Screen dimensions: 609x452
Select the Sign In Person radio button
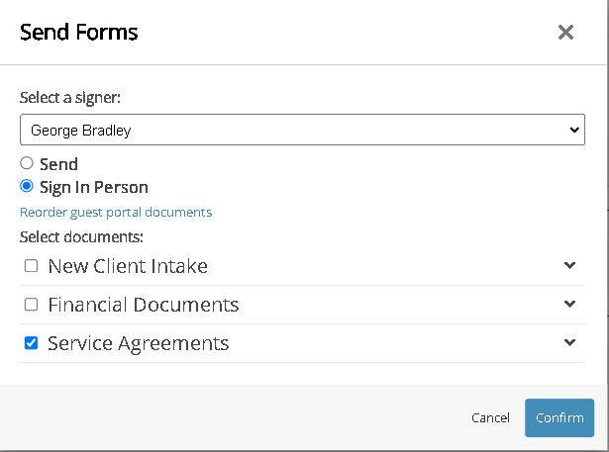click(27, 186)
